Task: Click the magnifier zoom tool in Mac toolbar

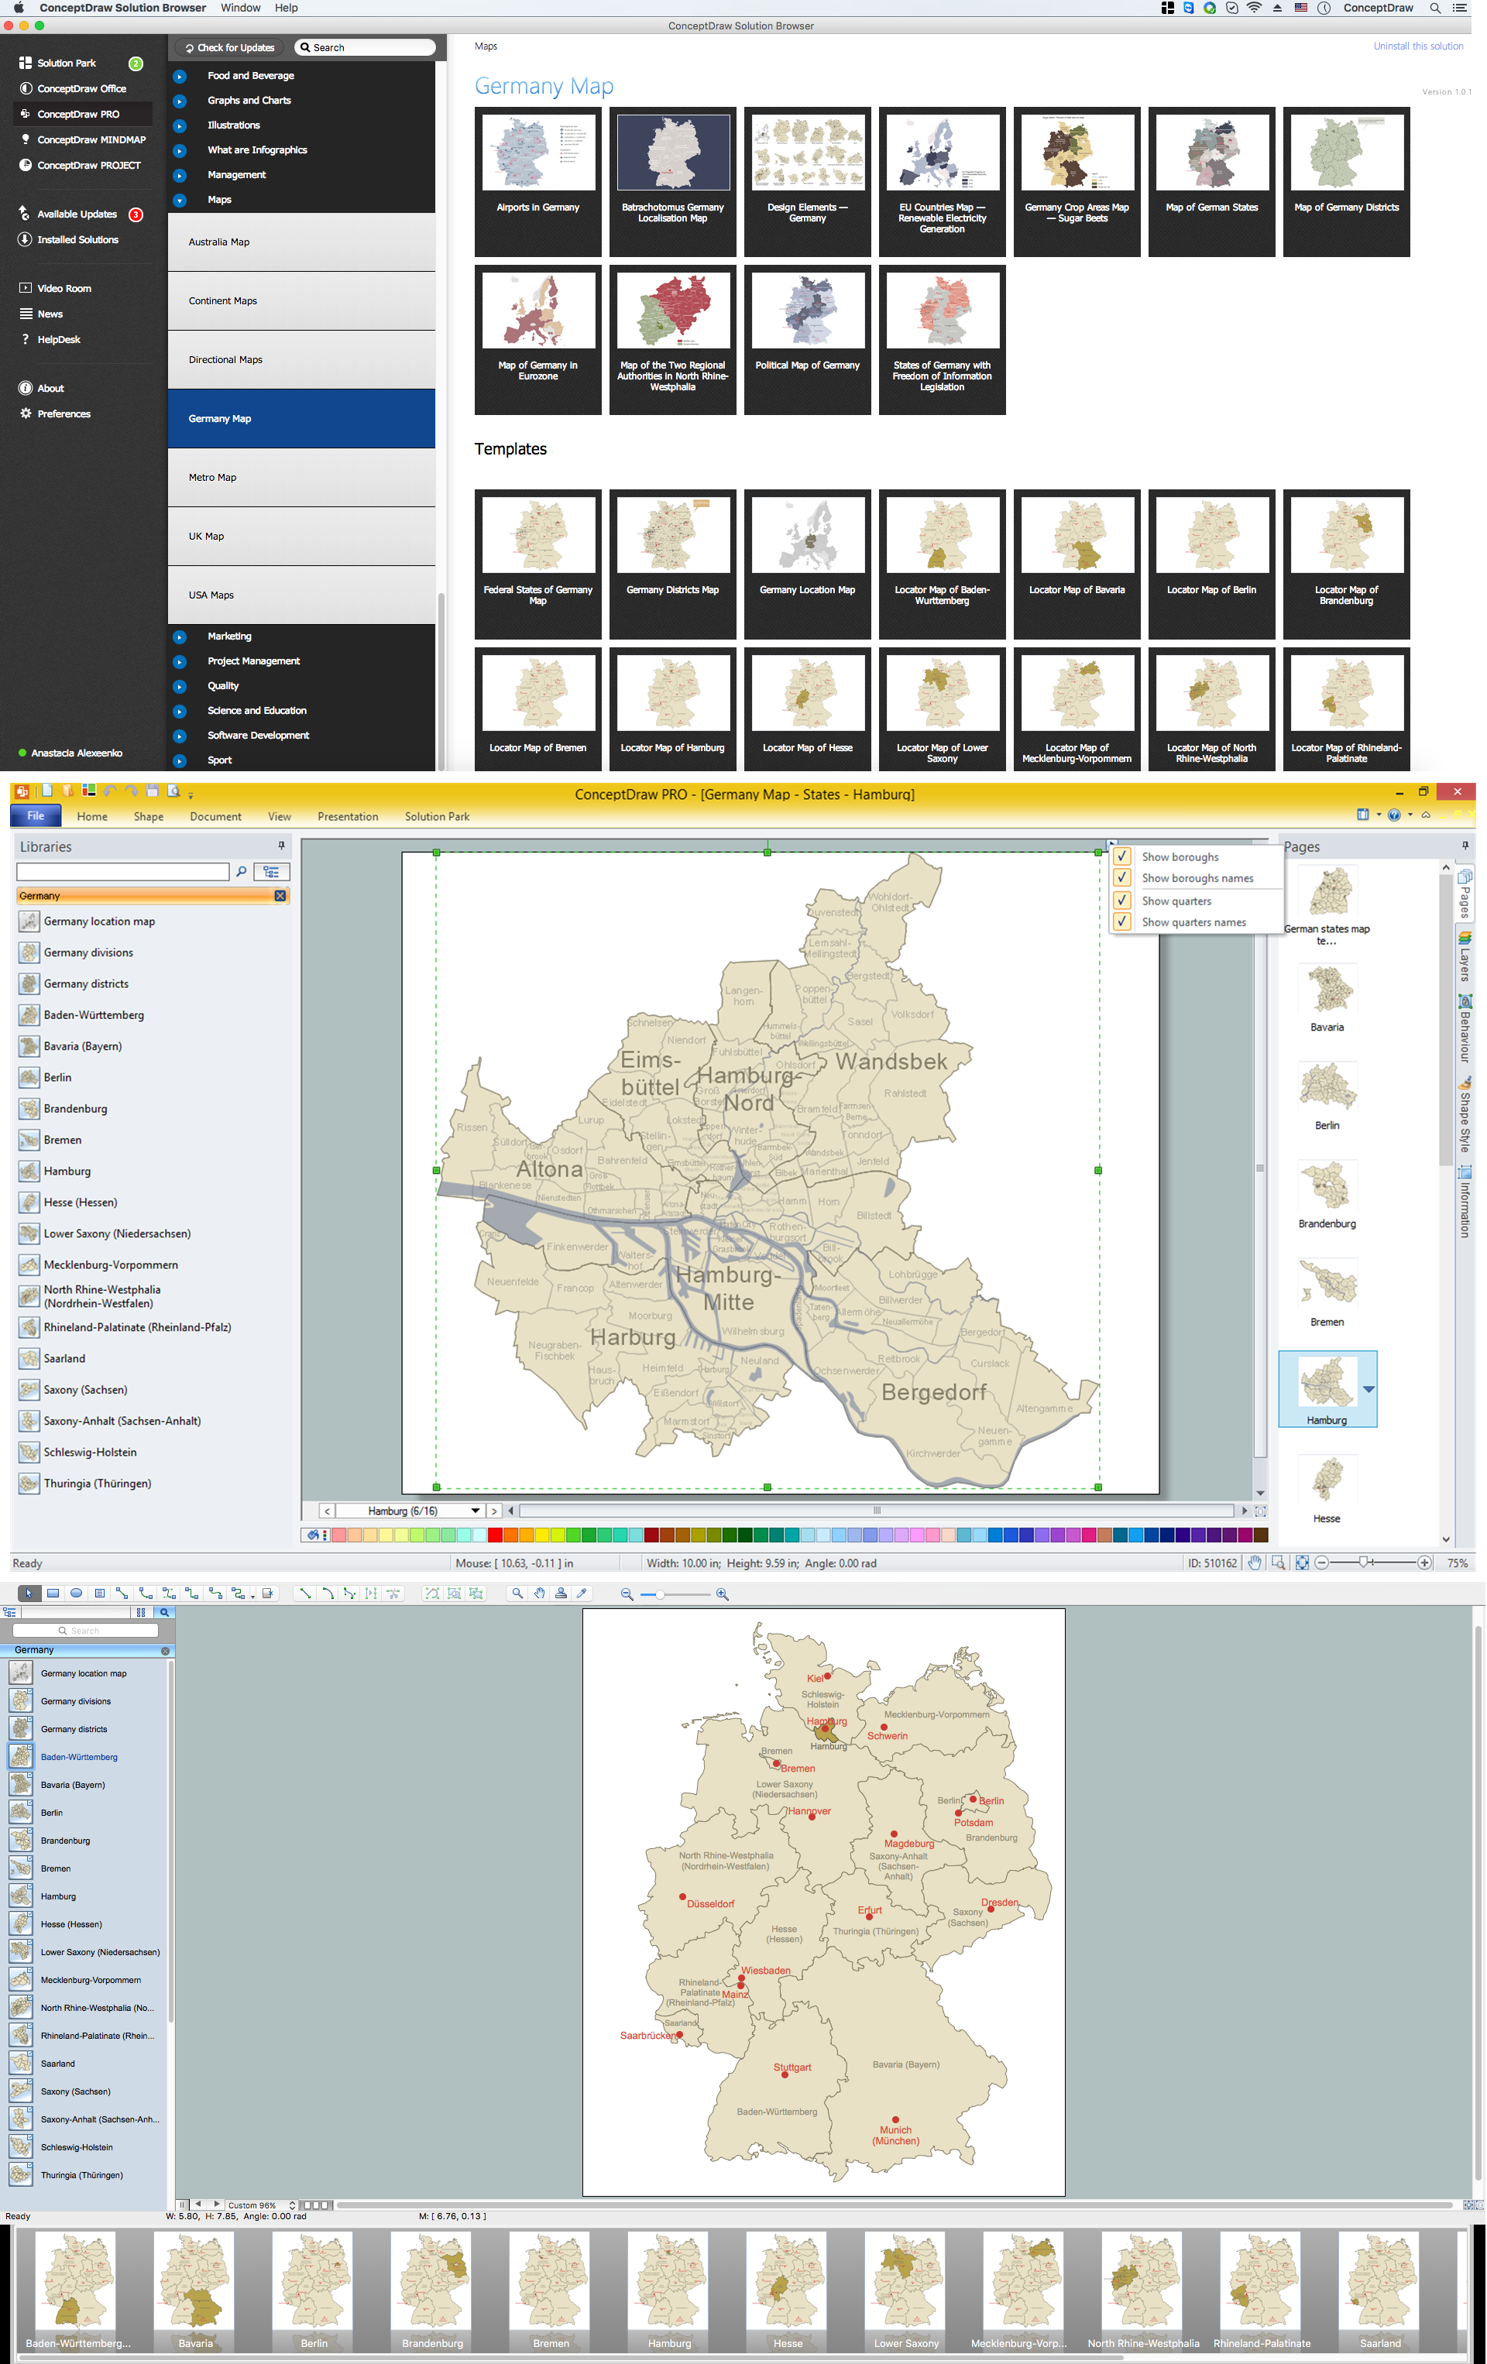Action: (x=517, y=1594)
